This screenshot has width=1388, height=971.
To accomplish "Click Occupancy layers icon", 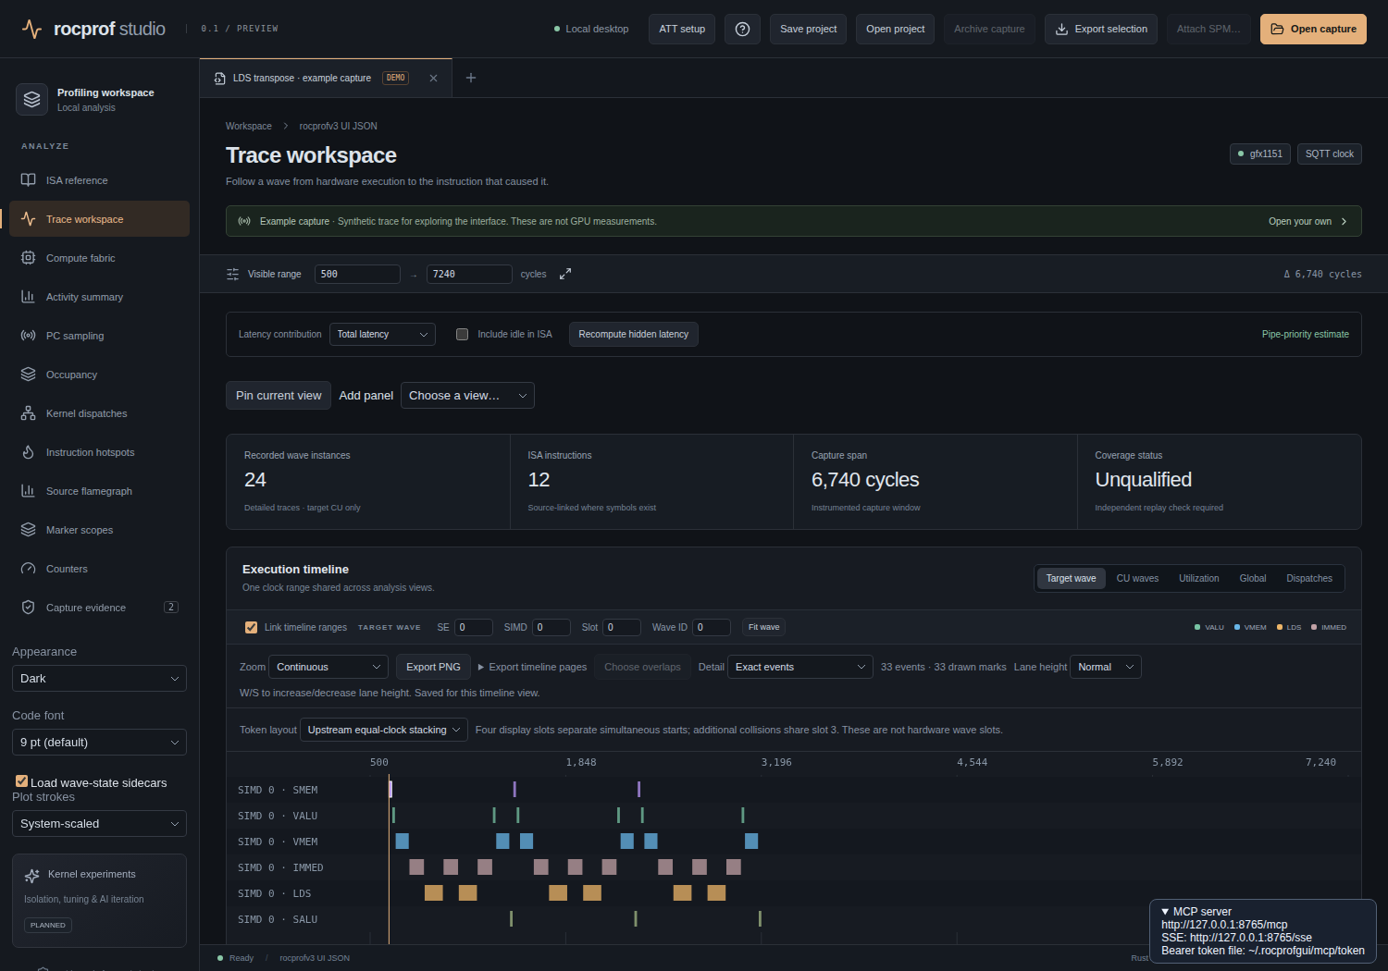I will (x=29, y=375).
